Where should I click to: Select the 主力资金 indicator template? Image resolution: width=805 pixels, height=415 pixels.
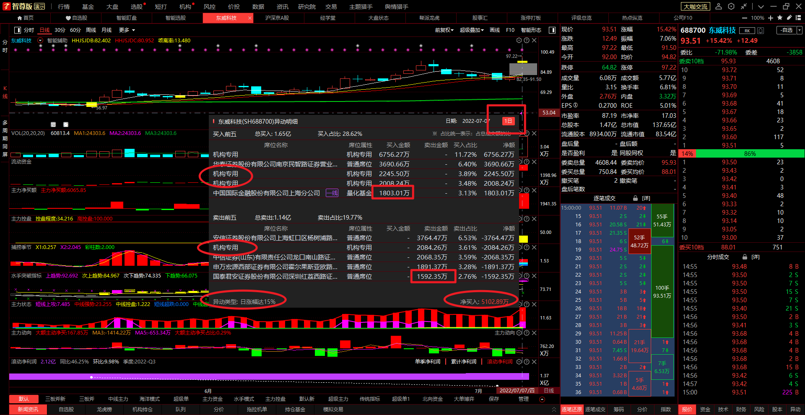coord(213,399)
